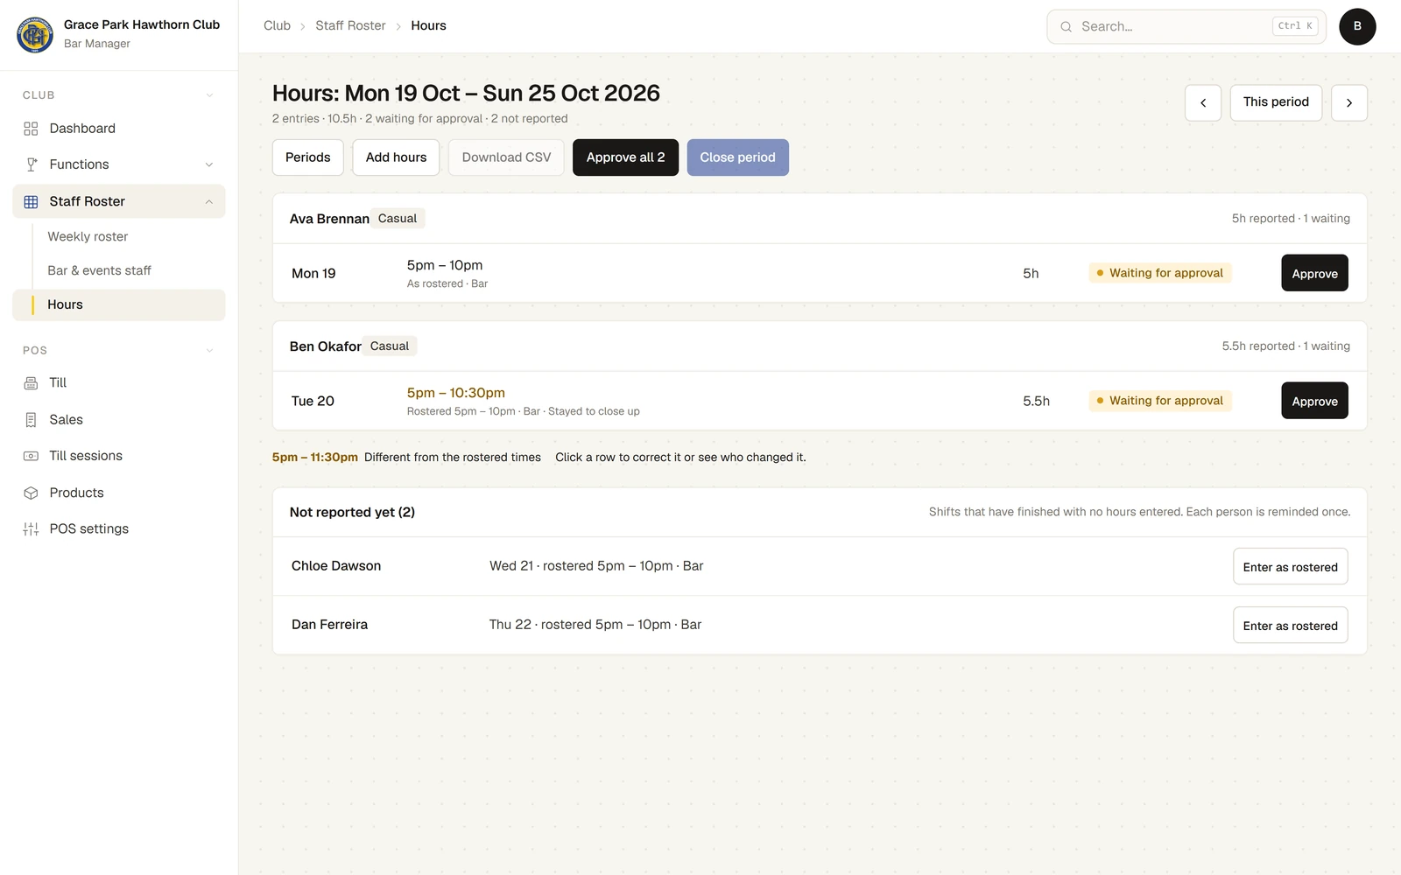
Task: Go to the next period arrow
Action: point(1349,102)
